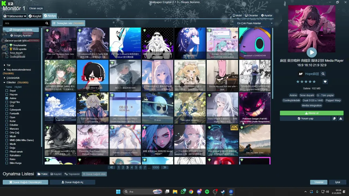Confirm with the TAMAM button
This screenshot has height=196, width=349.
coord(319,182)
